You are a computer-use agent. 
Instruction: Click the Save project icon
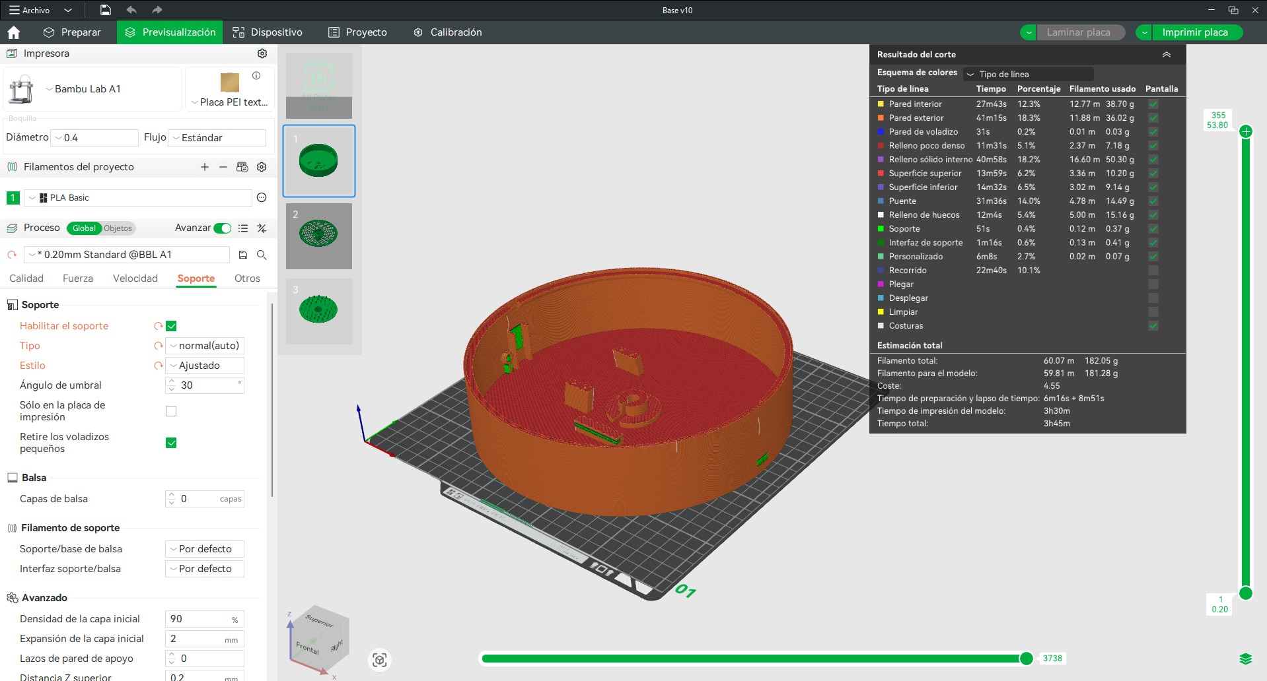[106, 10]
